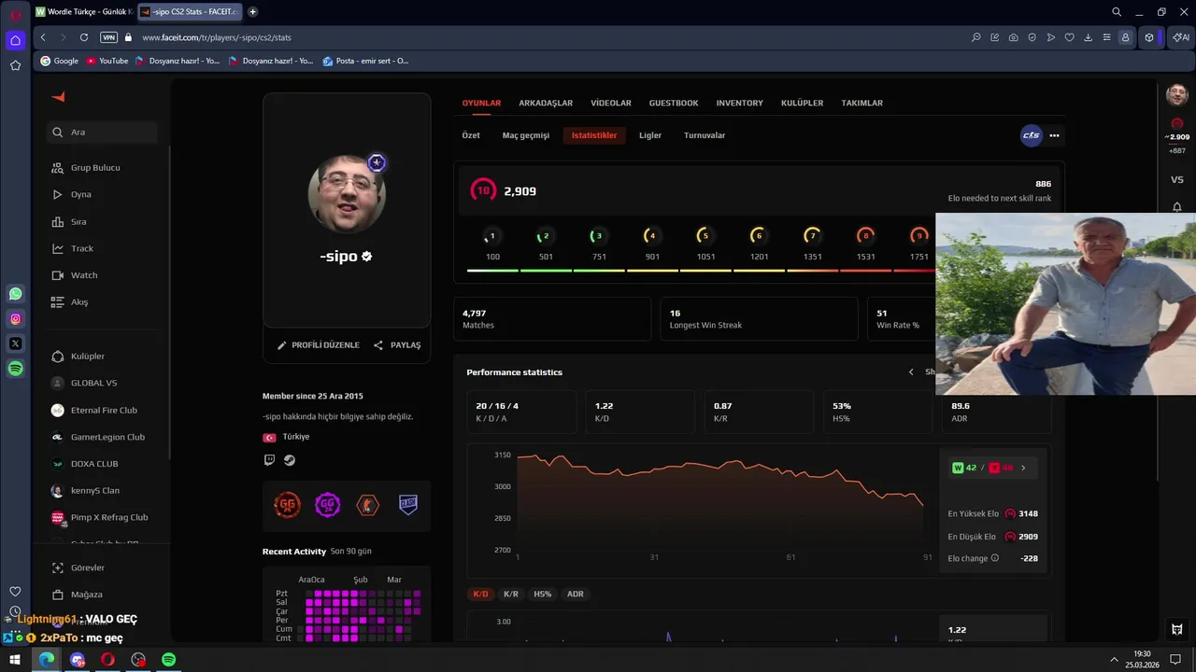Viewport: 1196px width, 672px height.
Task: Switch to the TAKIMLAR tab
Action: (861, 103)
